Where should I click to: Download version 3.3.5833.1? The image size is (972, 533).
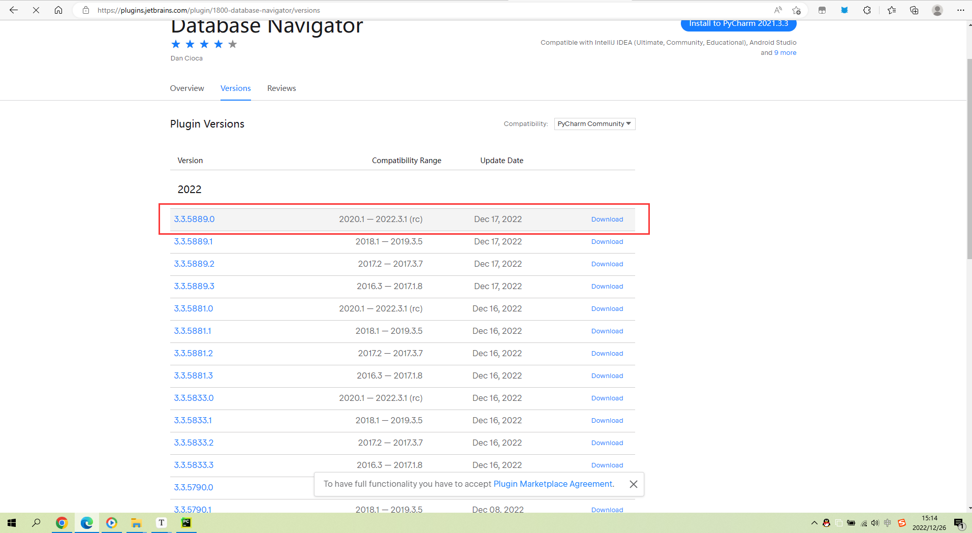607,421
